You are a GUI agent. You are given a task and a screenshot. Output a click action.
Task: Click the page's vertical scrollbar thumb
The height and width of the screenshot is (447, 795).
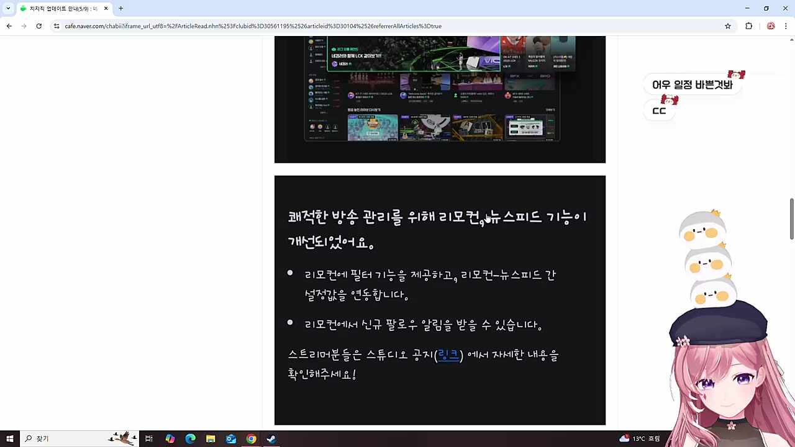[791, 219]
